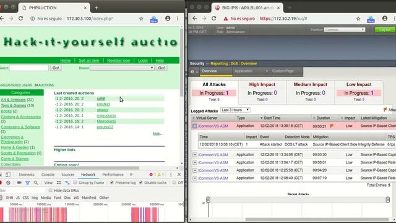396x223 pixels.
Task: Toggle device toolbar in DevTools
Action: [x=8, y=175]
